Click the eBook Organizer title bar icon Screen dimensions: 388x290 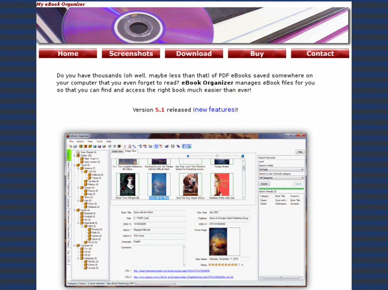(68, 136)
